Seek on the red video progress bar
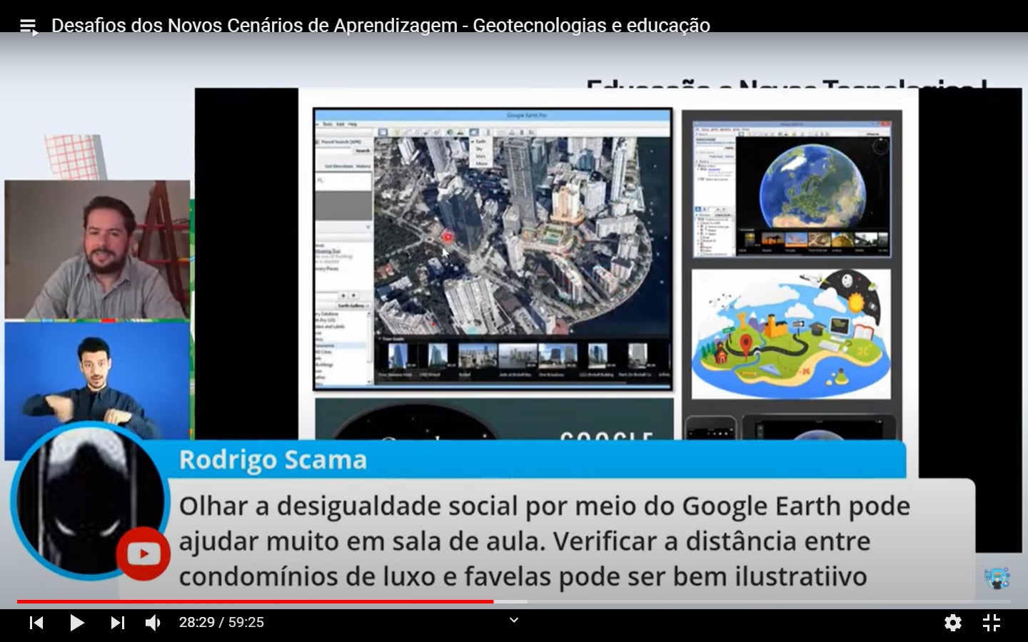1028x642 pixels. (x=514, y=602)
